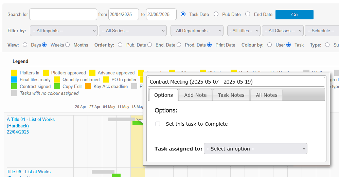Click the PO to printer yellow swatch
The width and height of the screenshot is (339, 177).
[106, 79]
